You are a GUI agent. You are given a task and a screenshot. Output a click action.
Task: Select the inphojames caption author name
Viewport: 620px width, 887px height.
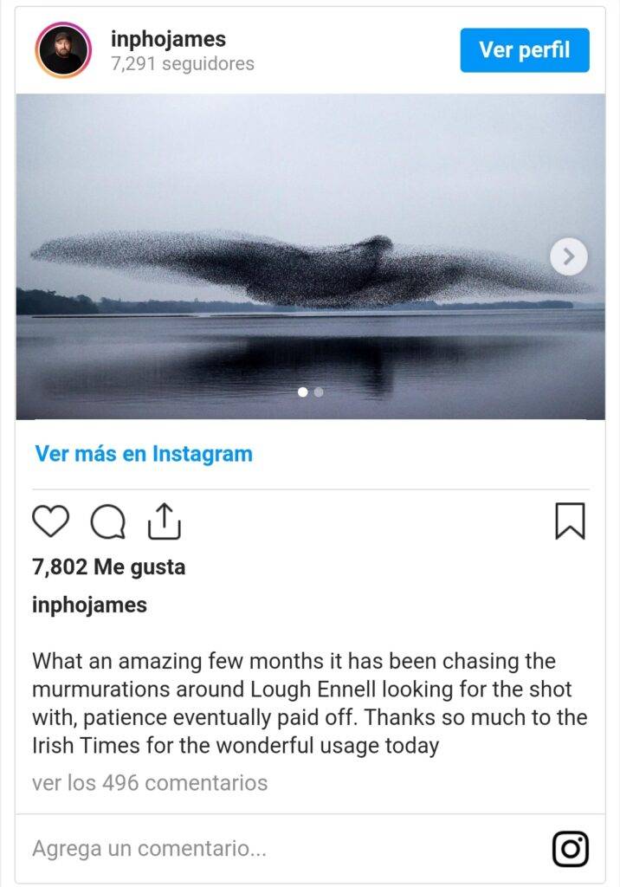pyautogui.click(x=89, y=605)
